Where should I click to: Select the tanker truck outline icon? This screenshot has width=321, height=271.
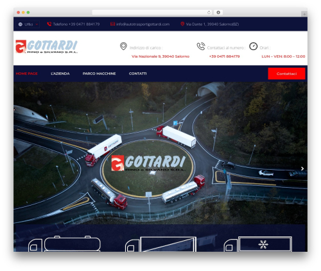point(64,243)
